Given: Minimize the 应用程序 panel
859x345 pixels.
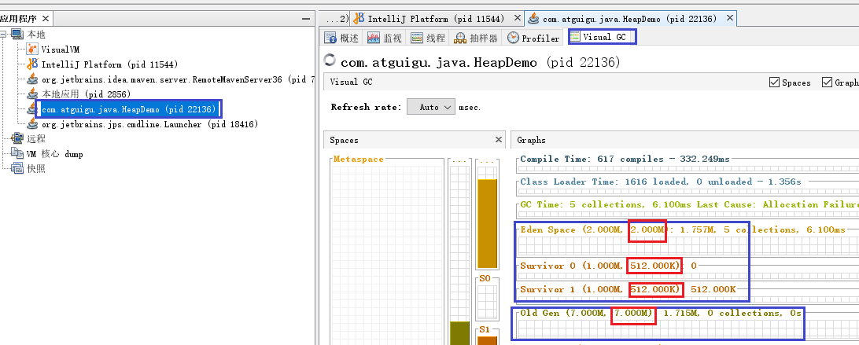Looking at the screenshot, I should point(306,19).
